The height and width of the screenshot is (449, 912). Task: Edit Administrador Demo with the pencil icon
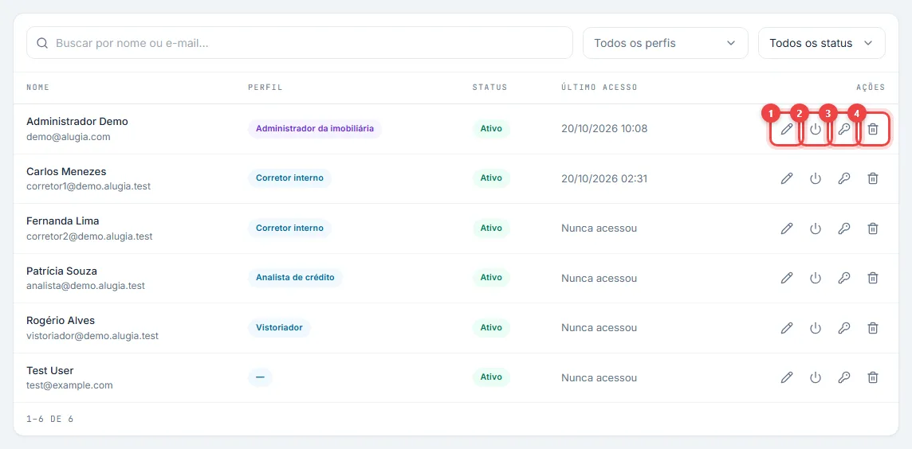tap(786, 129)
